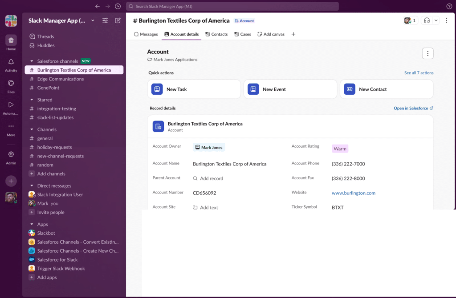
Task: Click the Account badge next to channel name
Action: (244, 21)
